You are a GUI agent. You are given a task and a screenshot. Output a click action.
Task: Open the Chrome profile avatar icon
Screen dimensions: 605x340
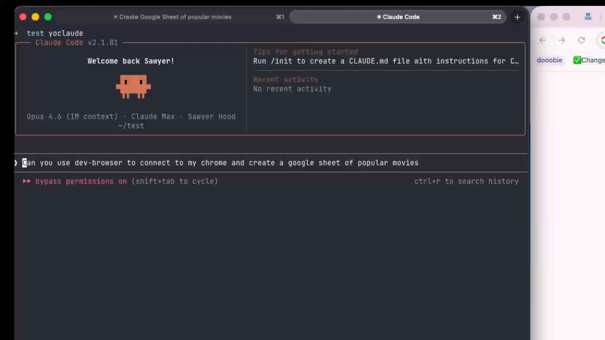588,17
